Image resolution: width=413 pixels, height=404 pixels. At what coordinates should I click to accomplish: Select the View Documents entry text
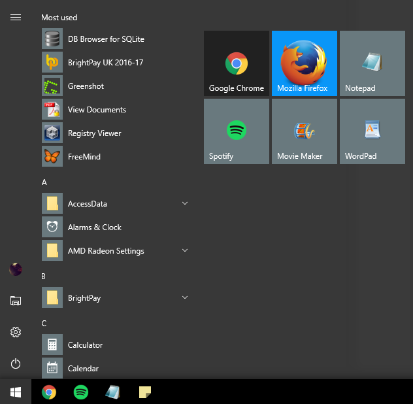[x=97, y=110]
